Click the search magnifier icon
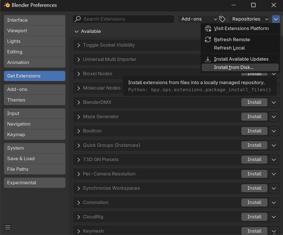Screen dimensions: 283x235 pyautogui.click(x=77, y=19)
